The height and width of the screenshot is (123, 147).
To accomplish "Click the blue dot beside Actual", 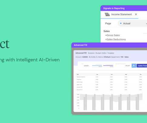I will [x=121, y=23].
